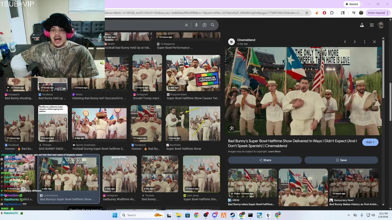Image resolution: width=392 pixels, height=220 pixels.
Task: Open the Ringside News Technical Difficulties thumbnail
Action: point(193,73)
